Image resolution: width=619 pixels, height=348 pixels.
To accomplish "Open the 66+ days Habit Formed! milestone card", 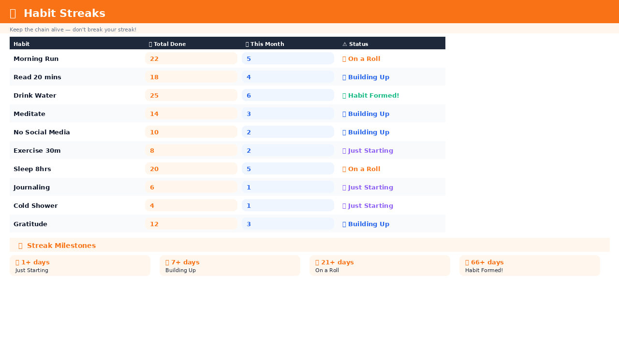I will click(x=530, y=266).
